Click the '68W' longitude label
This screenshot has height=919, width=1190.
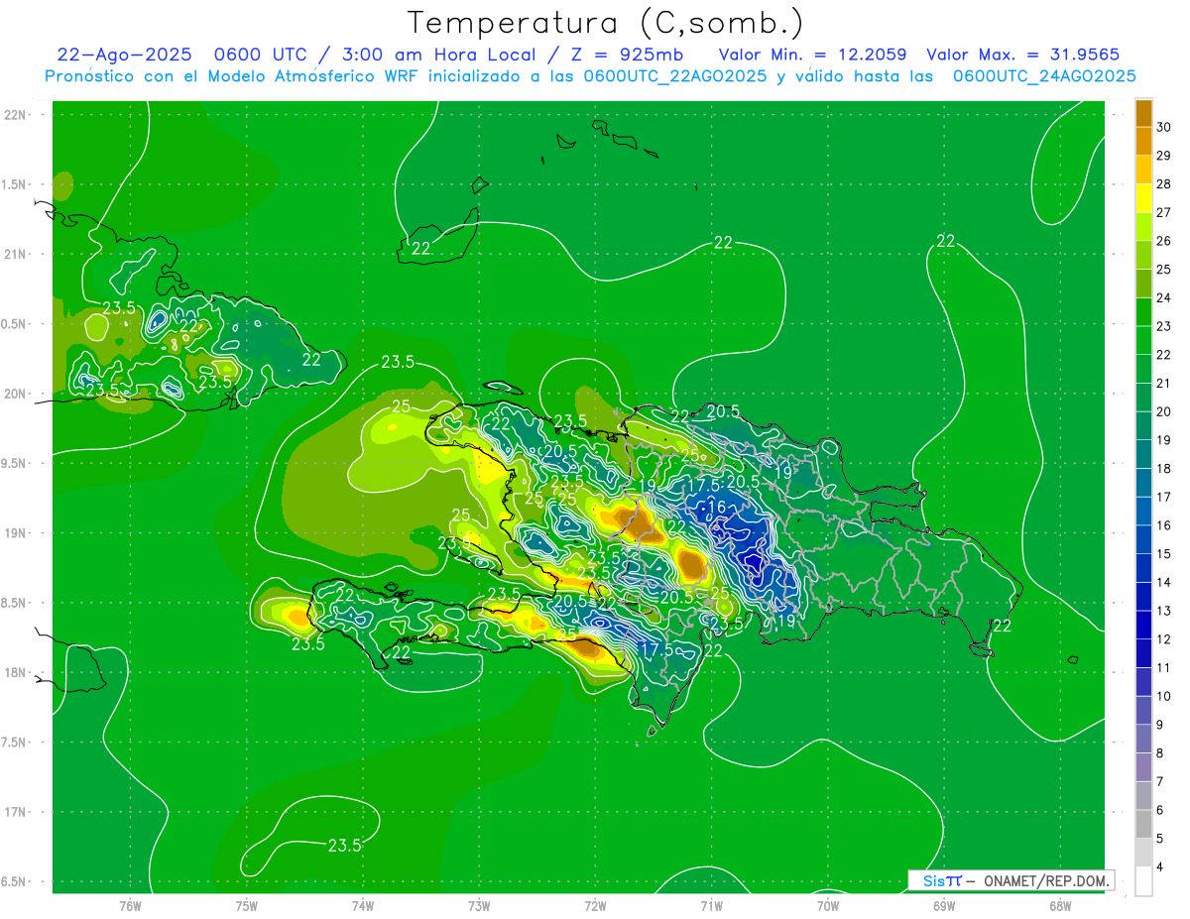point(1060,905)
